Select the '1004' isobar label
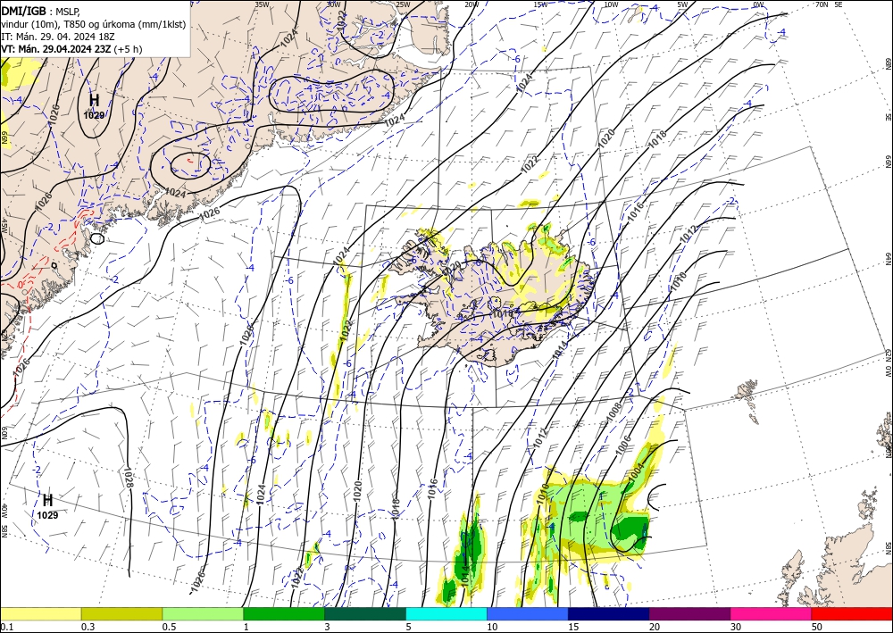Viewport: 893px width, 633px height. pos(636,472)
